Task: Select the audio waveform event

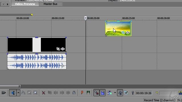Action: click(x=37, y=61)
